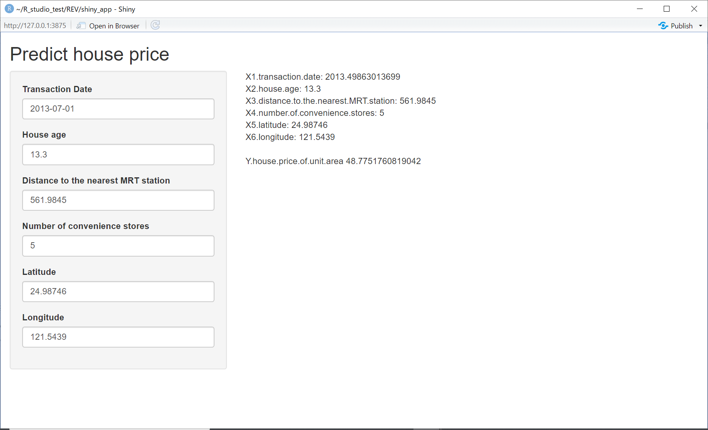Focus the House age input field
Viewport: 708px width, 430px height.
(118, 155)
